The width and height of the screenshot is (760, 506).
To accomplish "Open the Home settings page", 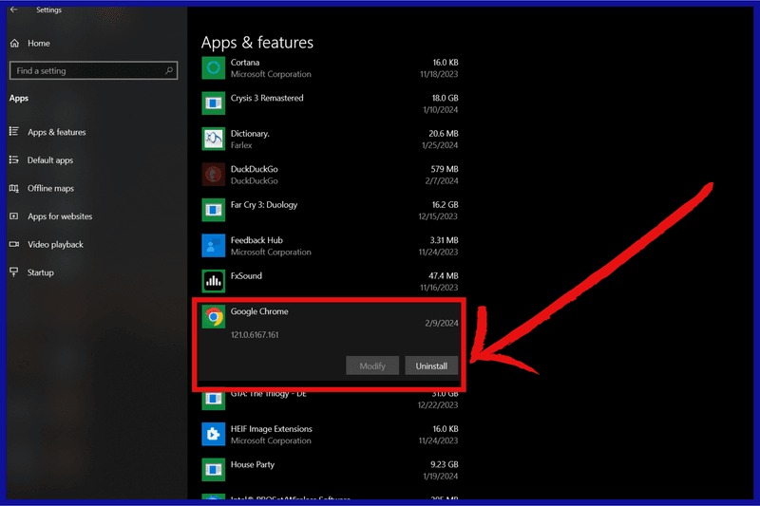I will 38,43.
